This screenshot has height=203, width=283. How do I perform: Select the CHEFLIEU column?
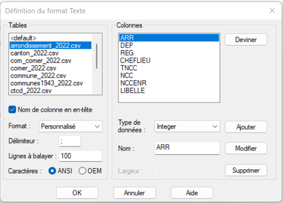point(135,60)
